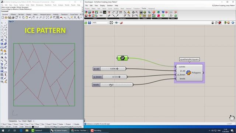
Task: Toggle the Near osnap checkbox
Action: click(x=7, y=124)
